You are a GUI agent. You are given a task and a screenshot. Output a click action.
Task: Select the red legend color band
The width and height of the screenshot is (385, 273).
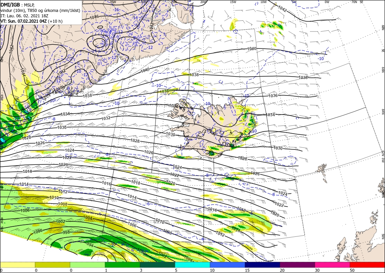click(x=367, y=265)
